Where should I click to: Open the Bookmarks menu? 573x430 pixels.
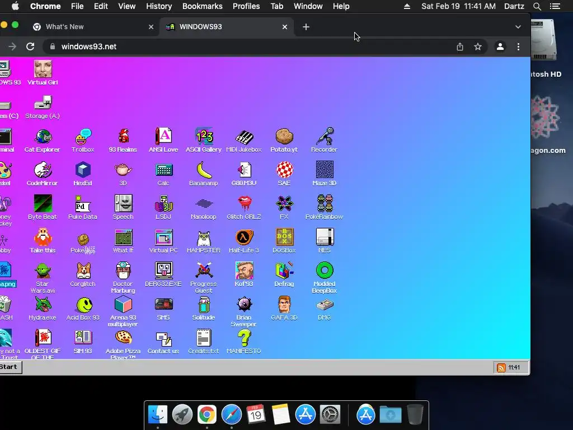(x=202, y=6)
